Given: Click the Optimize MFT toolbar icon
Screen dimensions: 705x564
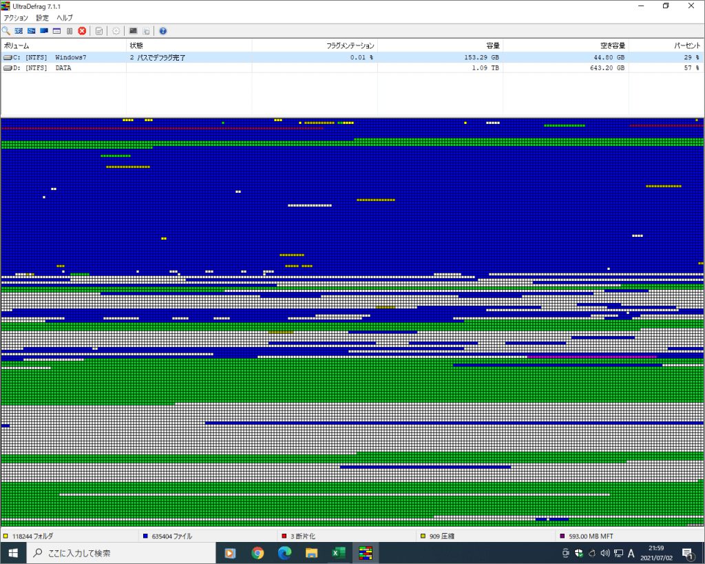Looking at the screenshot, I should pyautogui.click(x=56, y=30).
